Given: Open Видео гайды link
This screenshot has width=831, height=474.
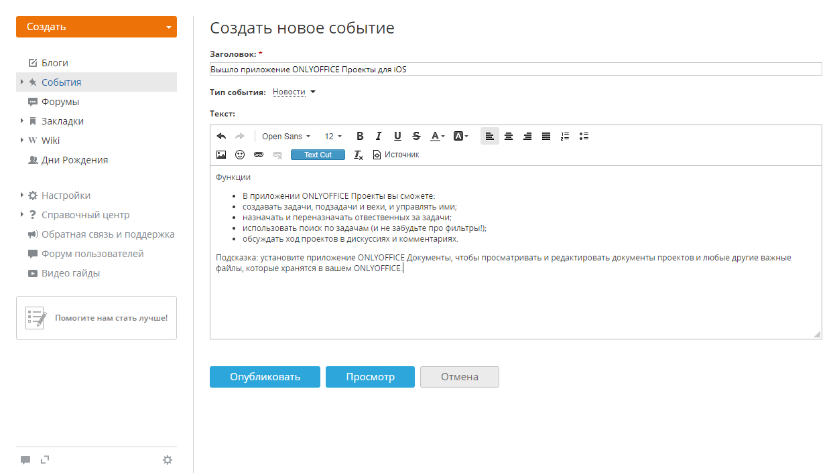Looking at the screenshot, I should click(71, 273).
